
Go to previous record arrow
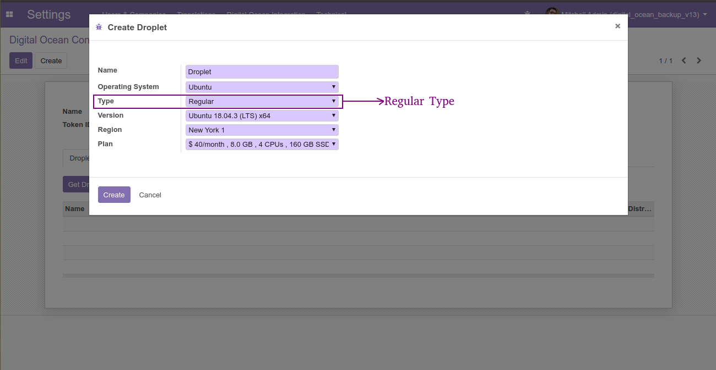[684, 60]
